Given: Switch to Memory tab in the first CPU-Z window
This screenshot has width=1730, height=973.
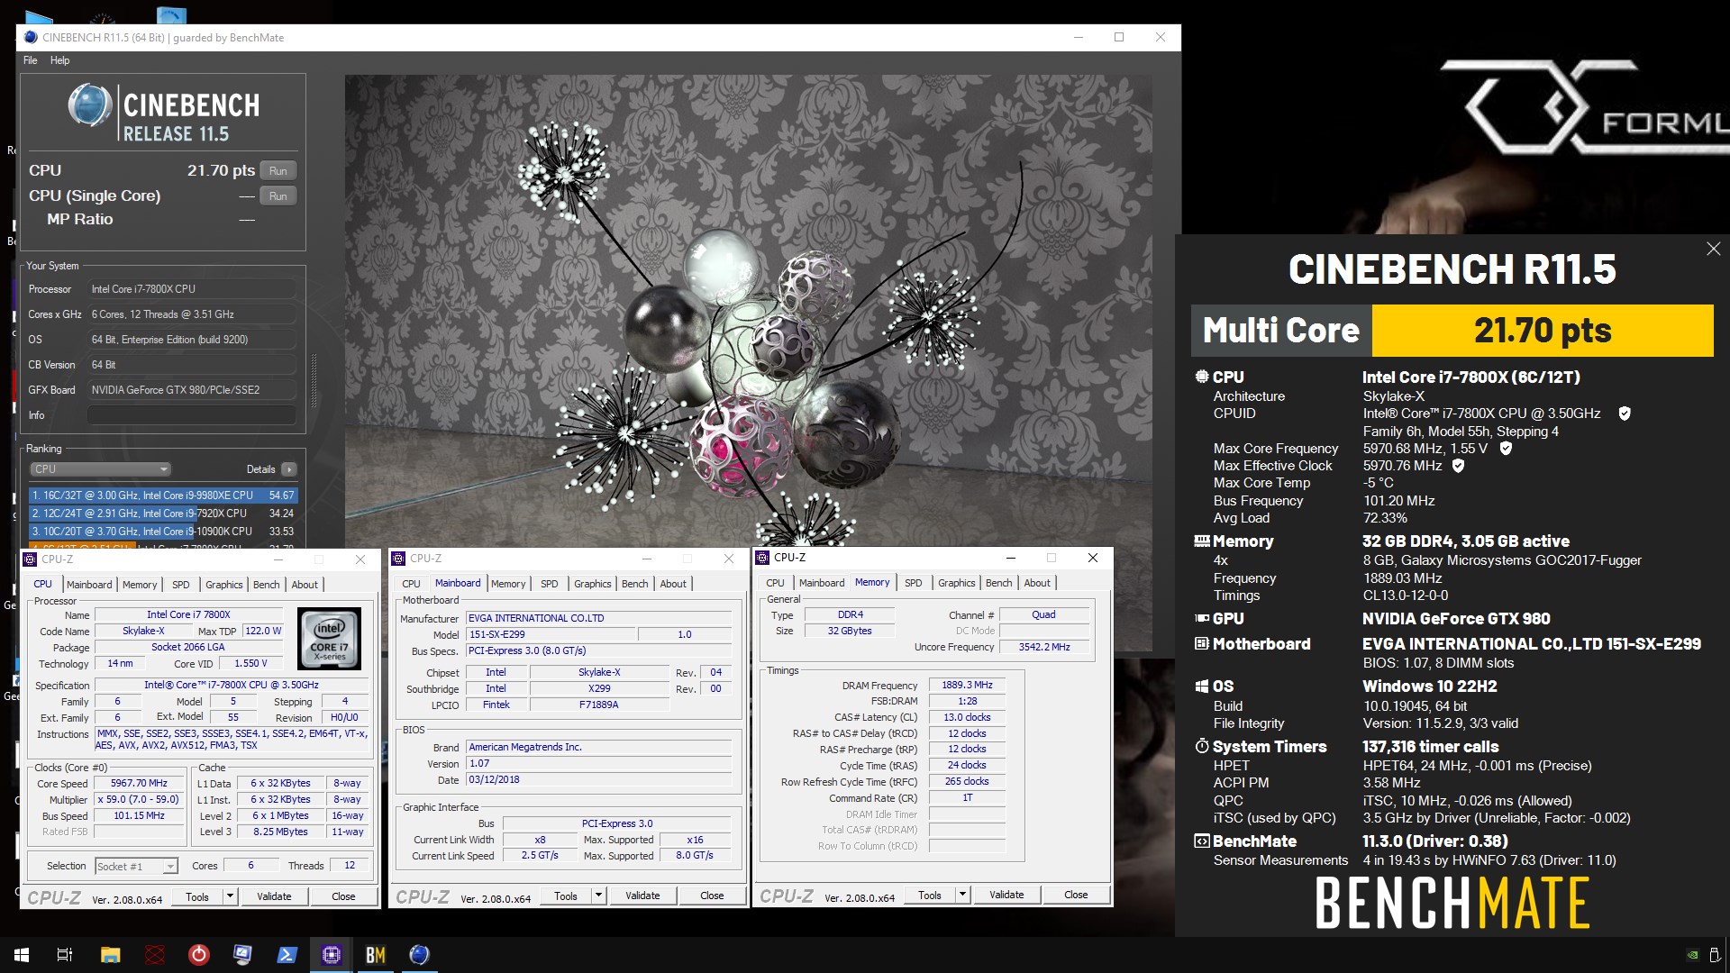Looking at the screenshot, I should point(140,585).
